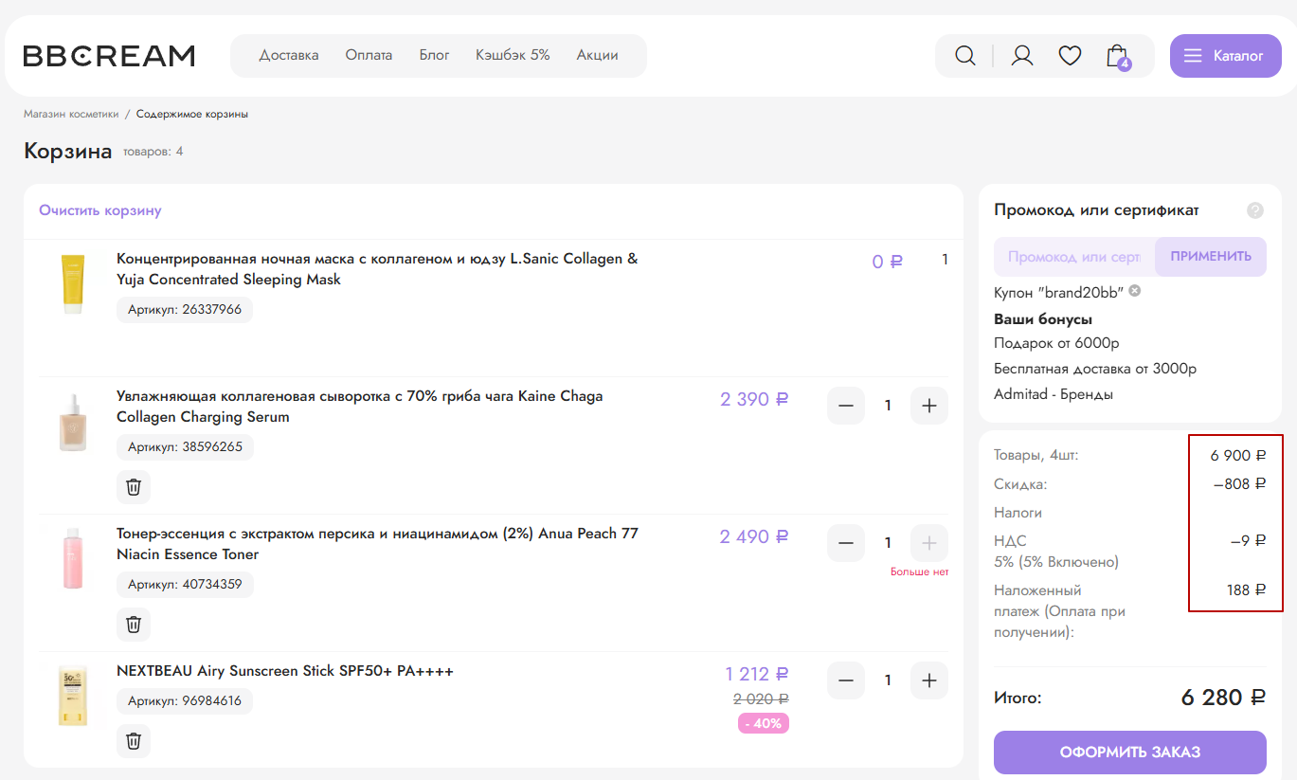Viewport: 1297px width, 780px height.
Task: Click the Ваши бонусы heading
Action: coord(1043,318)
